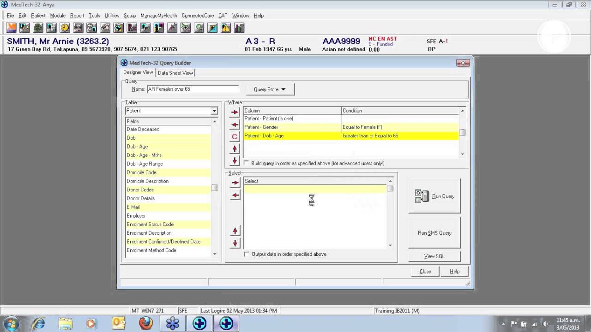Check 'Output data in order specified above'
The width and height of the screenshot is (591, 332).
pos(246,254)
